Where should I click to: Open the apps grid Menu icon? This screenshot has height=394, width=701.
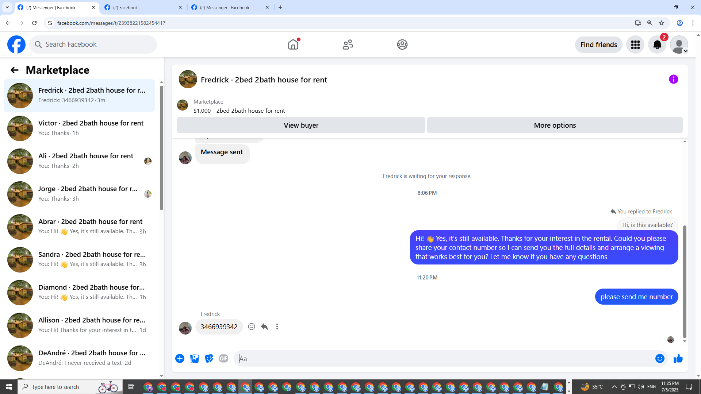635,45
